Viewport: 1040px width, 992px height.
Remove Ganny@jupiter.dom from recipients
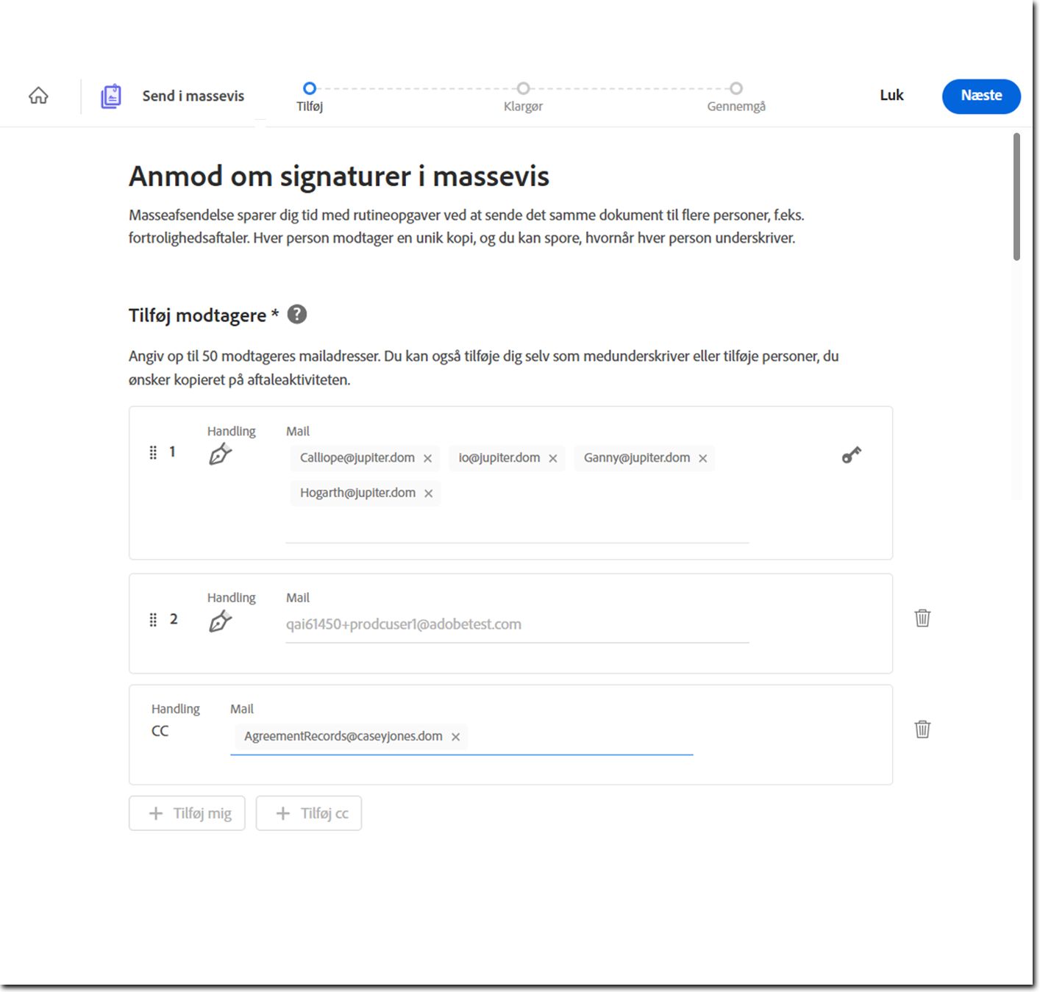pos(703,458)
